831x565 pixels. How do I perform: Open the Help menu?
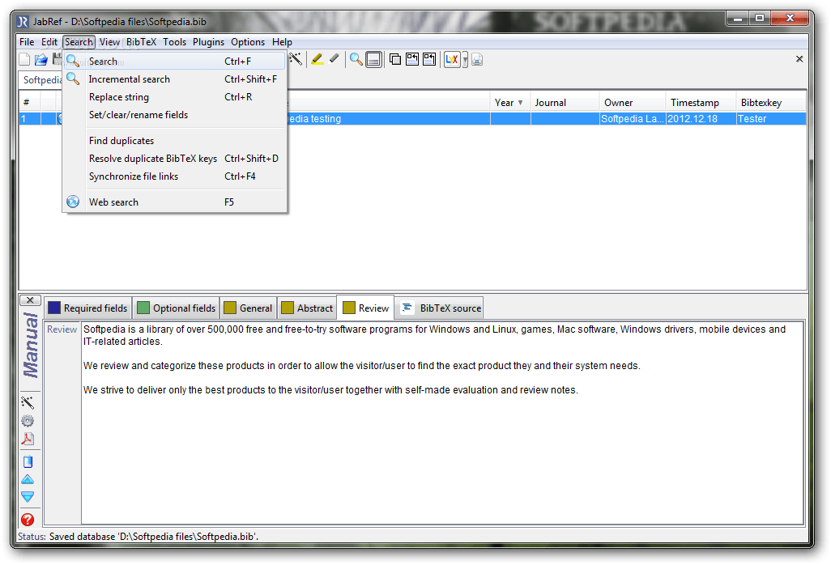pyautogui.click(x=282, y=42)
